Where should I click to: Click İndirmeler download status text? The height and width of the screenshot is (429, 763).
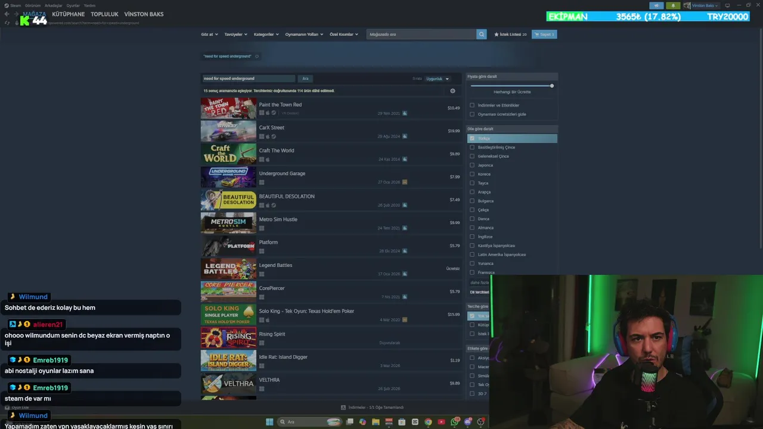[x=376, y=408]
